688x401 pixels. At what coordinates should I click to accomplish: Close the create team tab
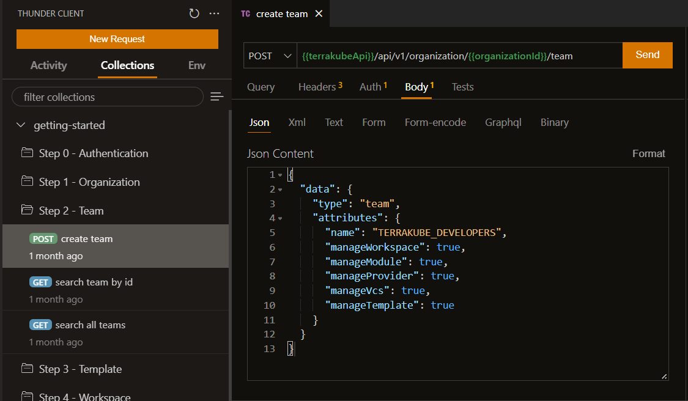(x=319, y=13)
